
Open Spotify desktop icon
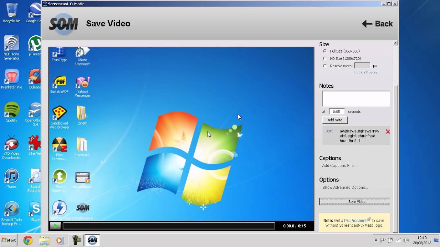tap(11, 112)
